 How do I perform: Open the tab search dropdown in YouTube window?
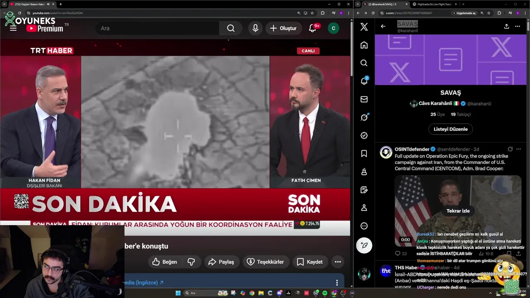point(4,4)
